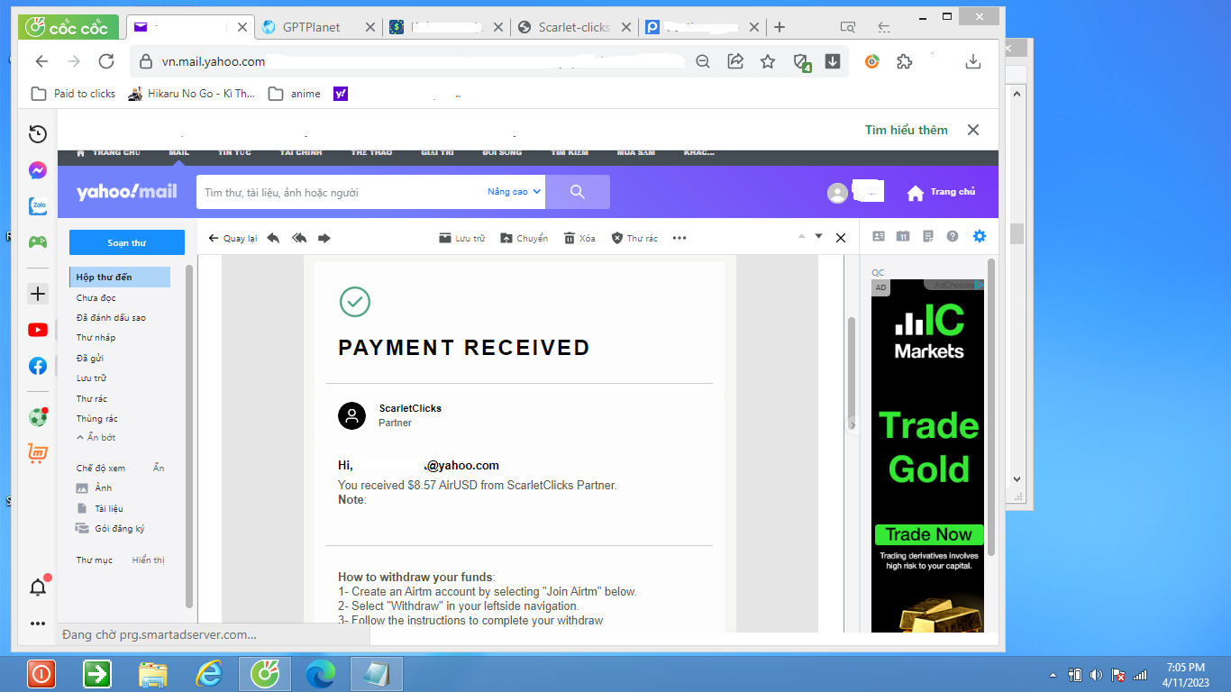Switch to the Scarlet-clicks tab
Screen dimensions: 1231x692
574,27
